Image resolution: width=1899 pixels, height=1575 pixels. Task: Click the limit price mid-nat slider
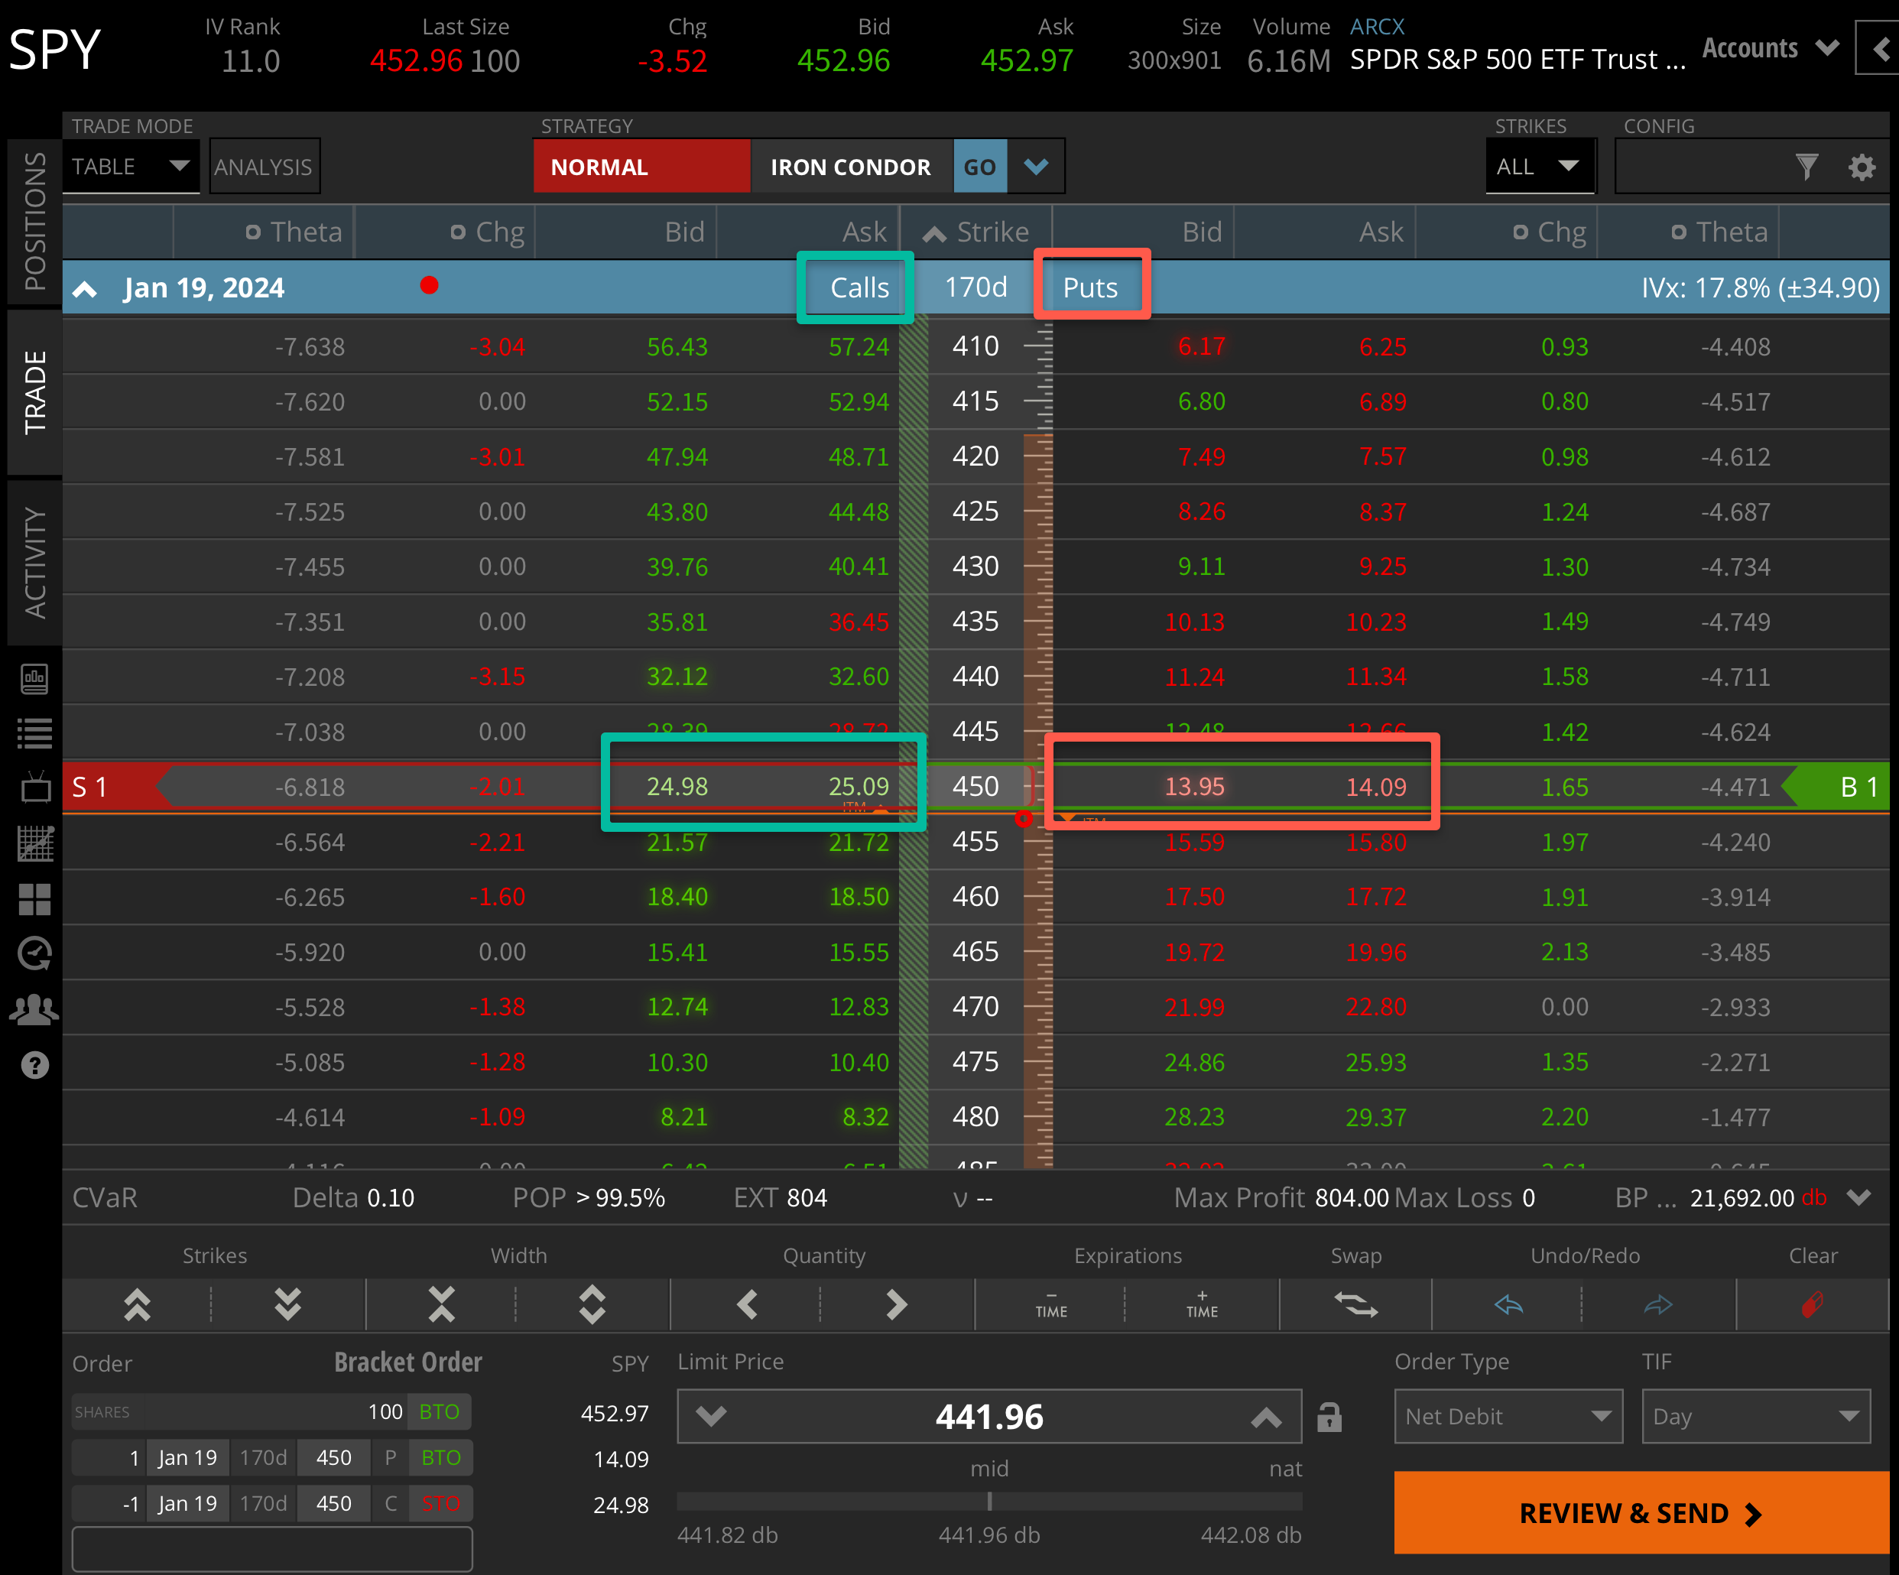coord(989,1501)
